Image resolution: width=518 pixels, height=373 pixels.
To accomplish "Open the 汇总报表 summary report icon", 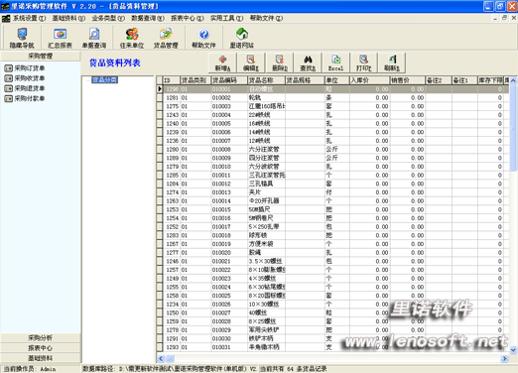I will [x=60, y=38].
